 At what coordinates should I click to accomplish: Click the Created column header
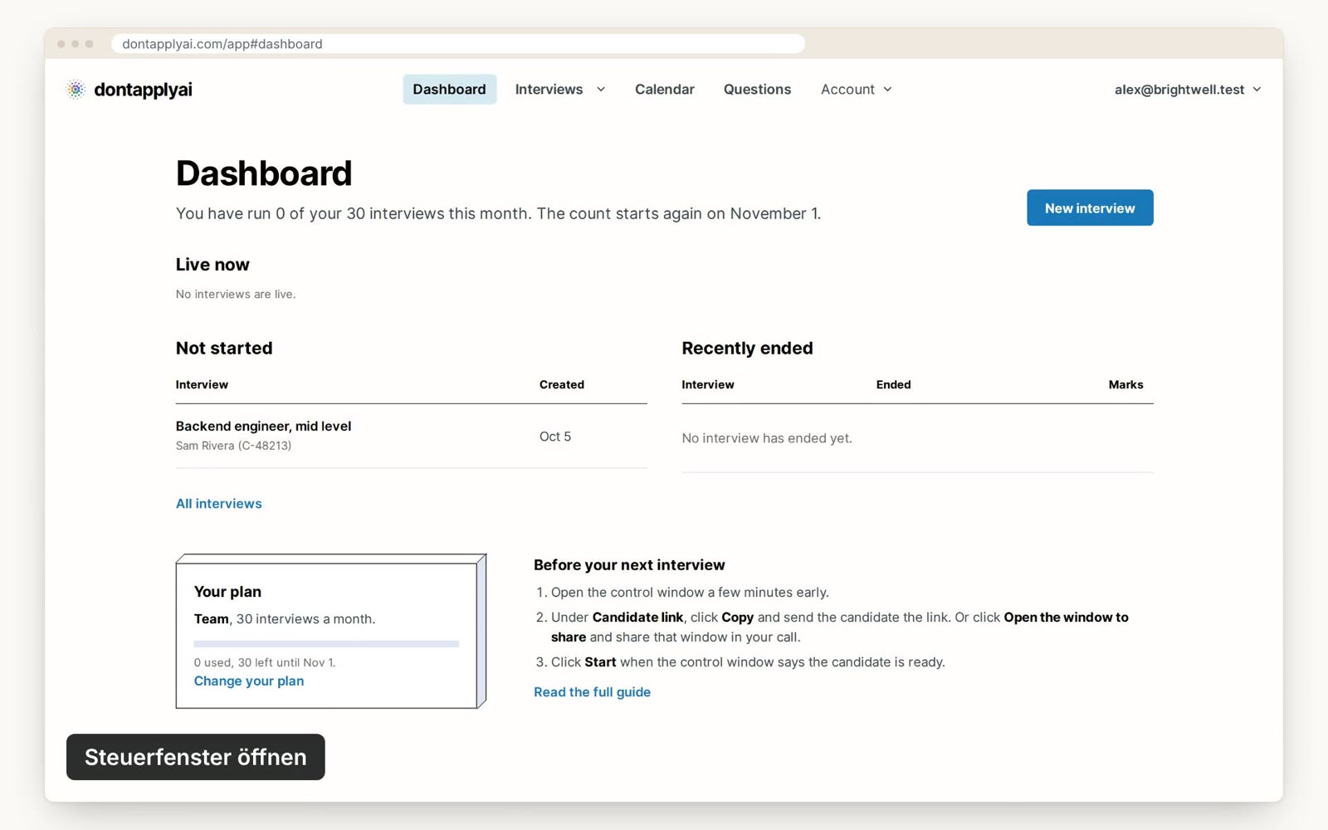(562, 385)
